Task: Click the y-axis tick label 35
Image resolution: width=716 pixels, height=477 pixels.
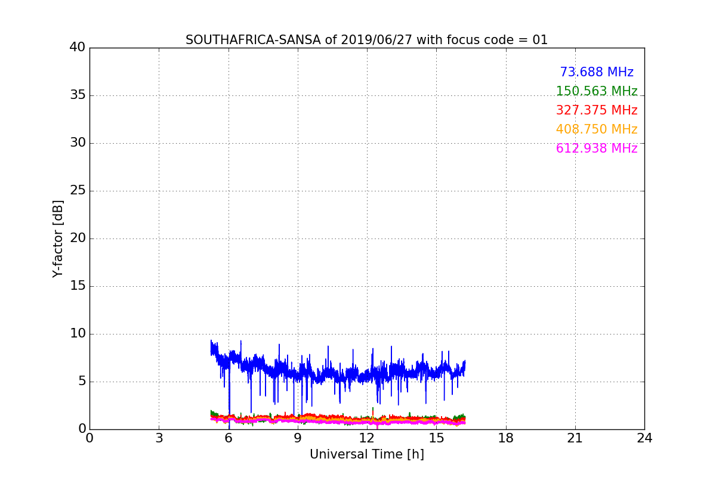Action: tap(78, 95)
